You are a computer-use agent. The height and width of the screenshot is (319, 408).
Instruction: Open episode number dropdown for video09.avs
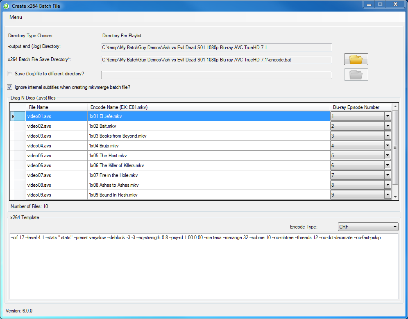click(388, 195)
